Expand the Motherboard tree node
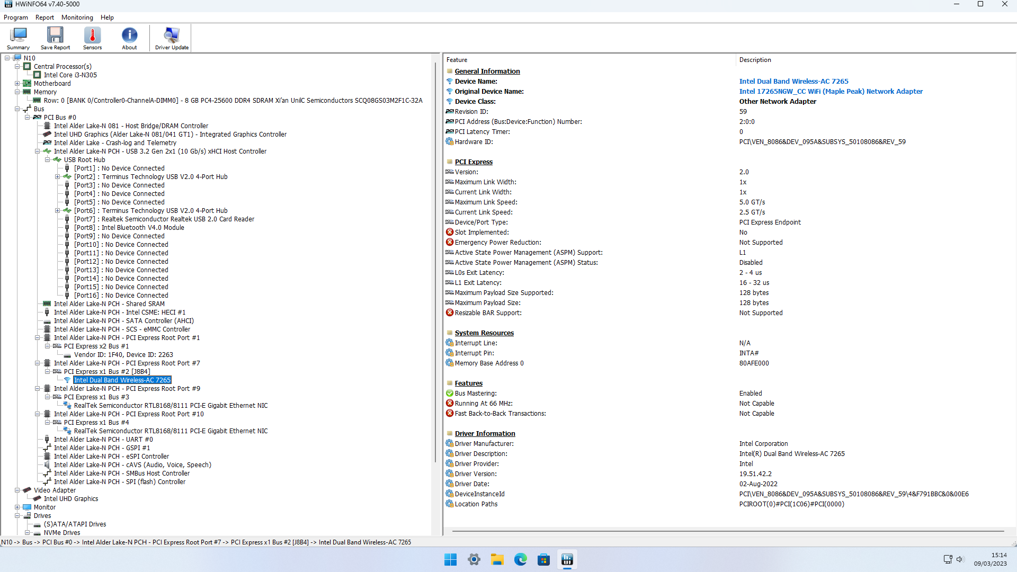 17,84
